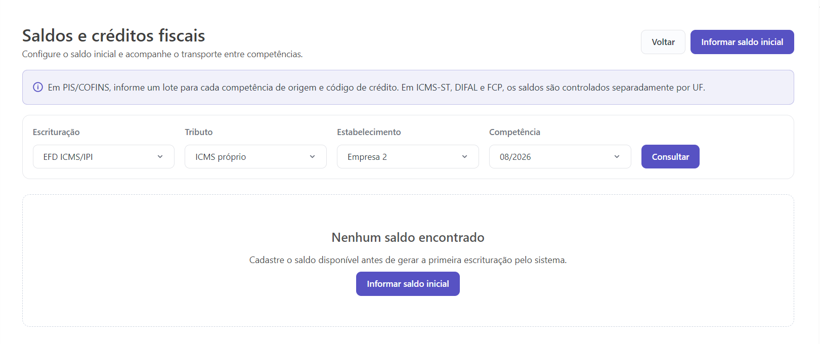820x344 pixels.
Task: Click Informar saldo inicial in the empty state
Action: (408, 284)
